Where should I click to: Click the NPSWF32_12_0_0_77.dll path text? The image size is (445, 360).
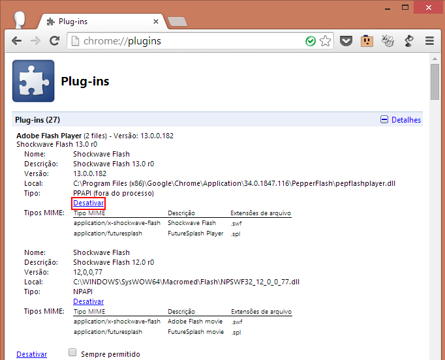point(186,282)
